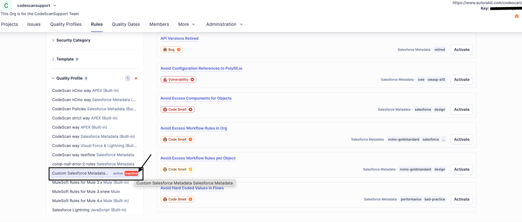Activate the Avoid Excess Workflow Rules in Org rule
This screenshot has height=222, width=522.
tap(461, 139)
